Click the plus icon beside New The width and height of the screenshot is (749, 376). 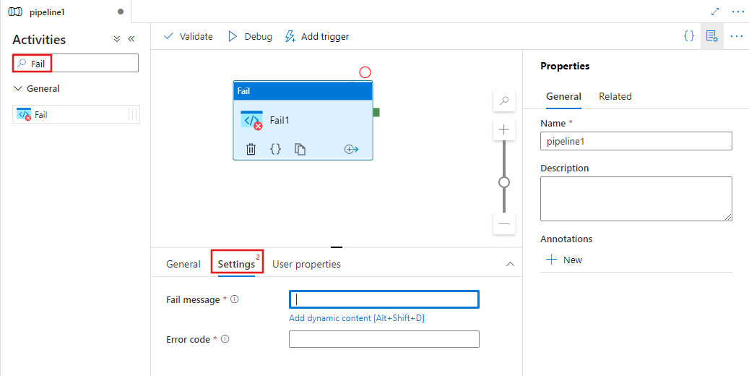pos(552,260)
